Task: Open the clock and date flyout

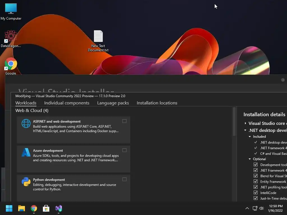Action: tap(276, 208)
